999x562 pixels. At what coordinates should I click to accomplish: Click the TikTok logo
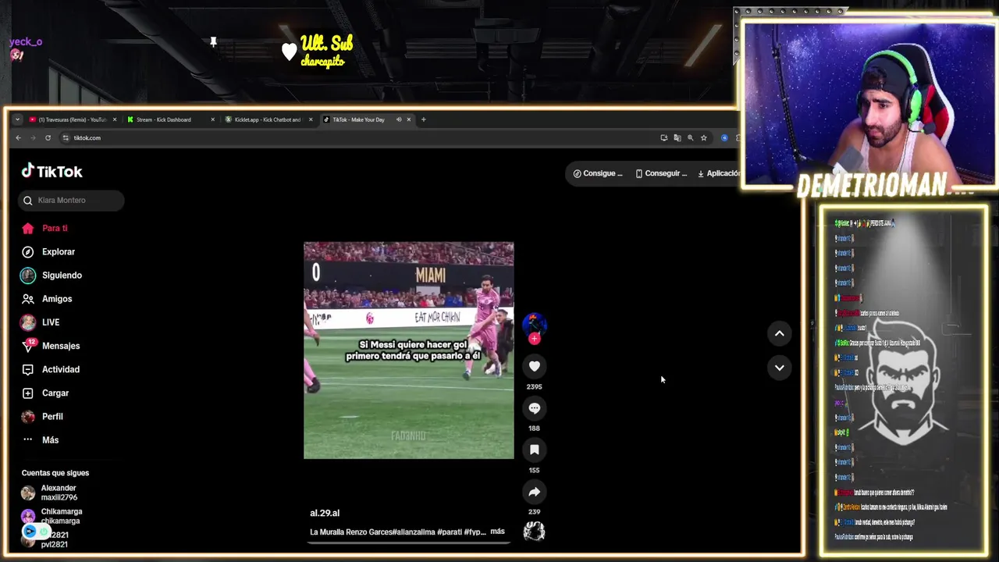[52, 171]
